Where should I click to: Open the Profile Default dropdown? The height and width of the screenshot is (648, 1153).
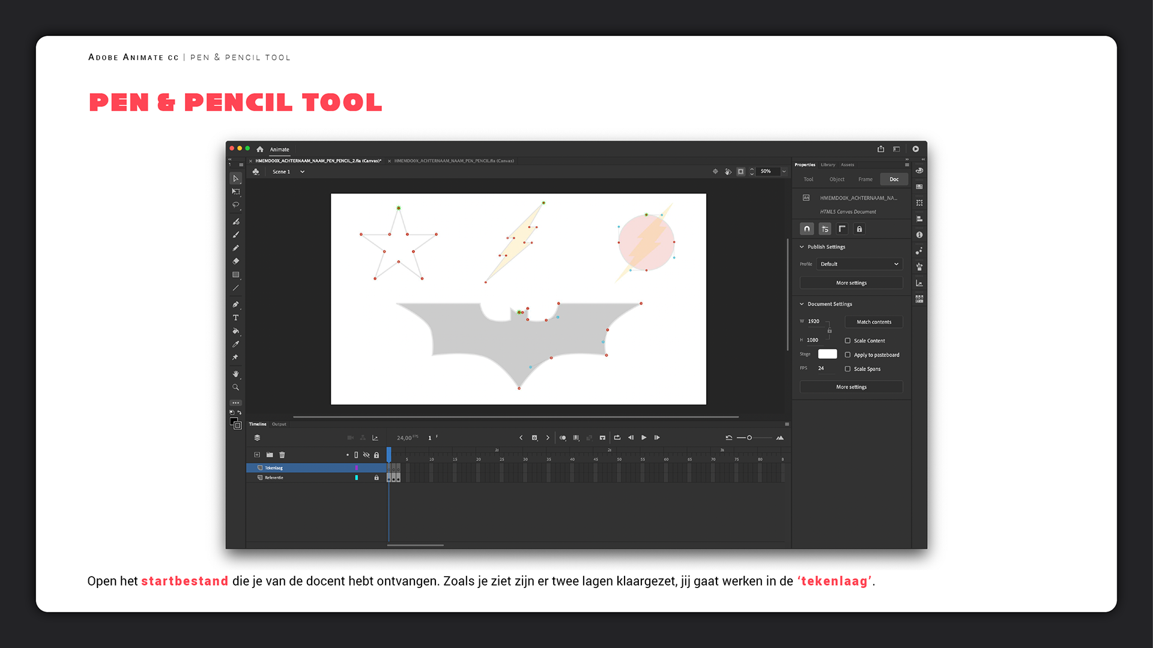pos(859,264)
